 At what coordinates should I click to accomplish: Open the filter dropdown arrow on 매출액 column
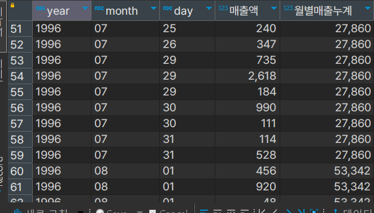pos(274,8)
